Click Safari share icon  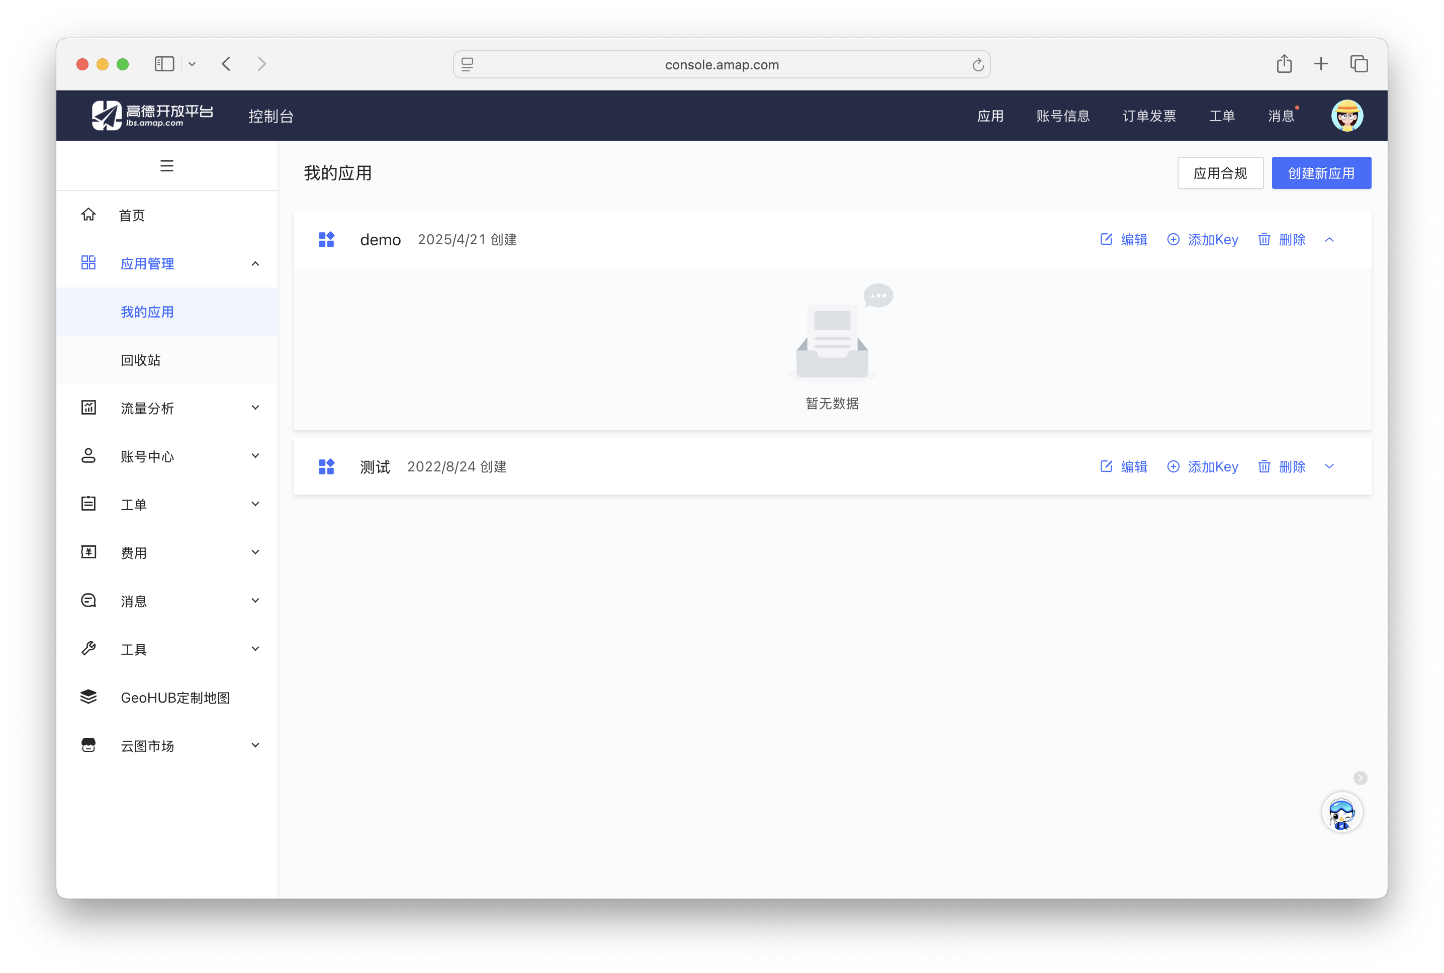[x=1284, y=64]
